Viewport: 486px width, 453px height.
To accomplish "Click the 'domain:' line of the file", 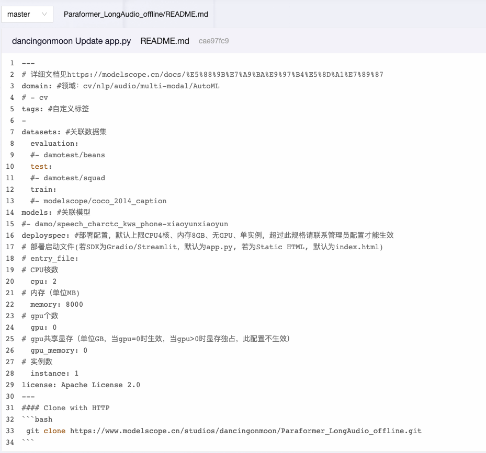I will click(120, 86).
